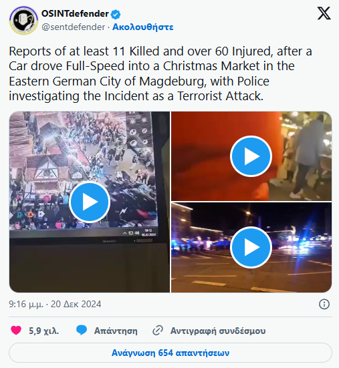The image size is (339, 368).
Task: Click the 5,9 χιλ. likes count
Action: (x=43, y=331)
